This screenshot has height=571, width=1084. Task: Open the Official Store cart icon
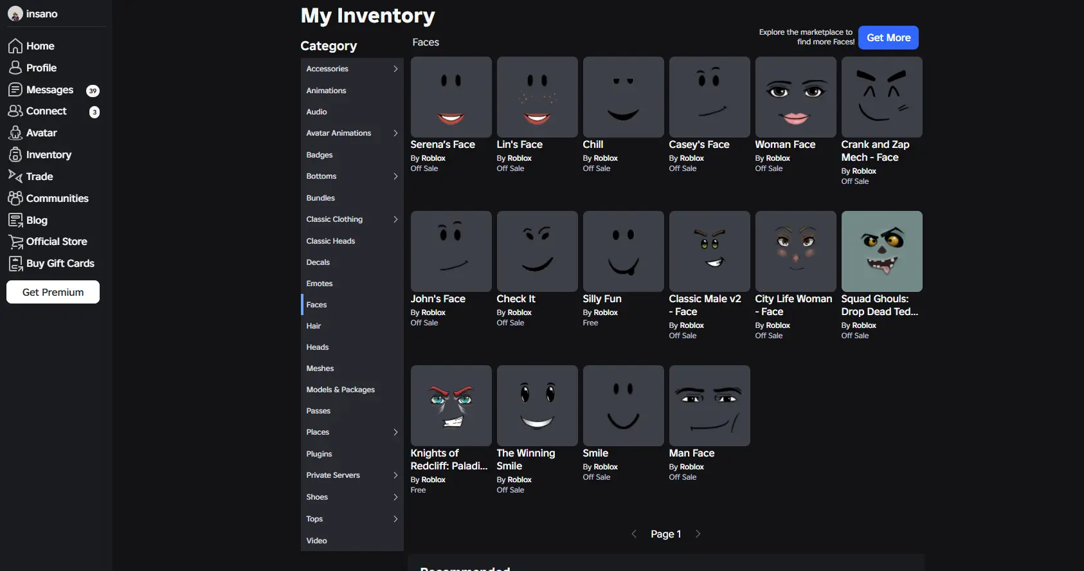click(x=15, y=242)
